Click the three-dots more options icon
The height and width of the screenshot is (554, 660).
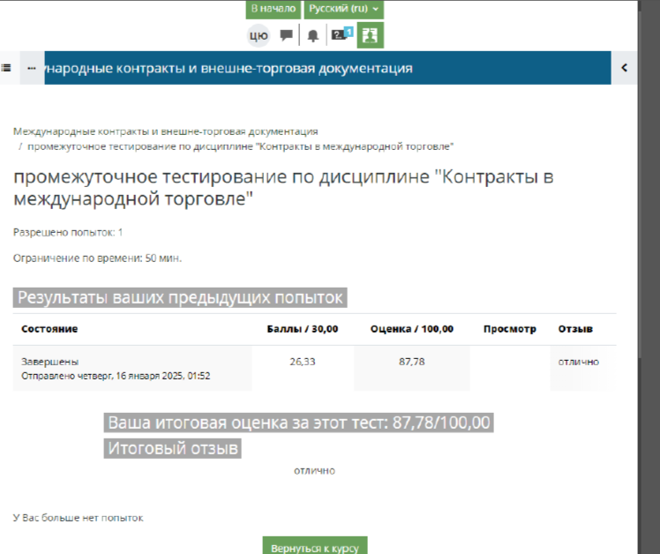pyautogui.click(x=32, y=67)
